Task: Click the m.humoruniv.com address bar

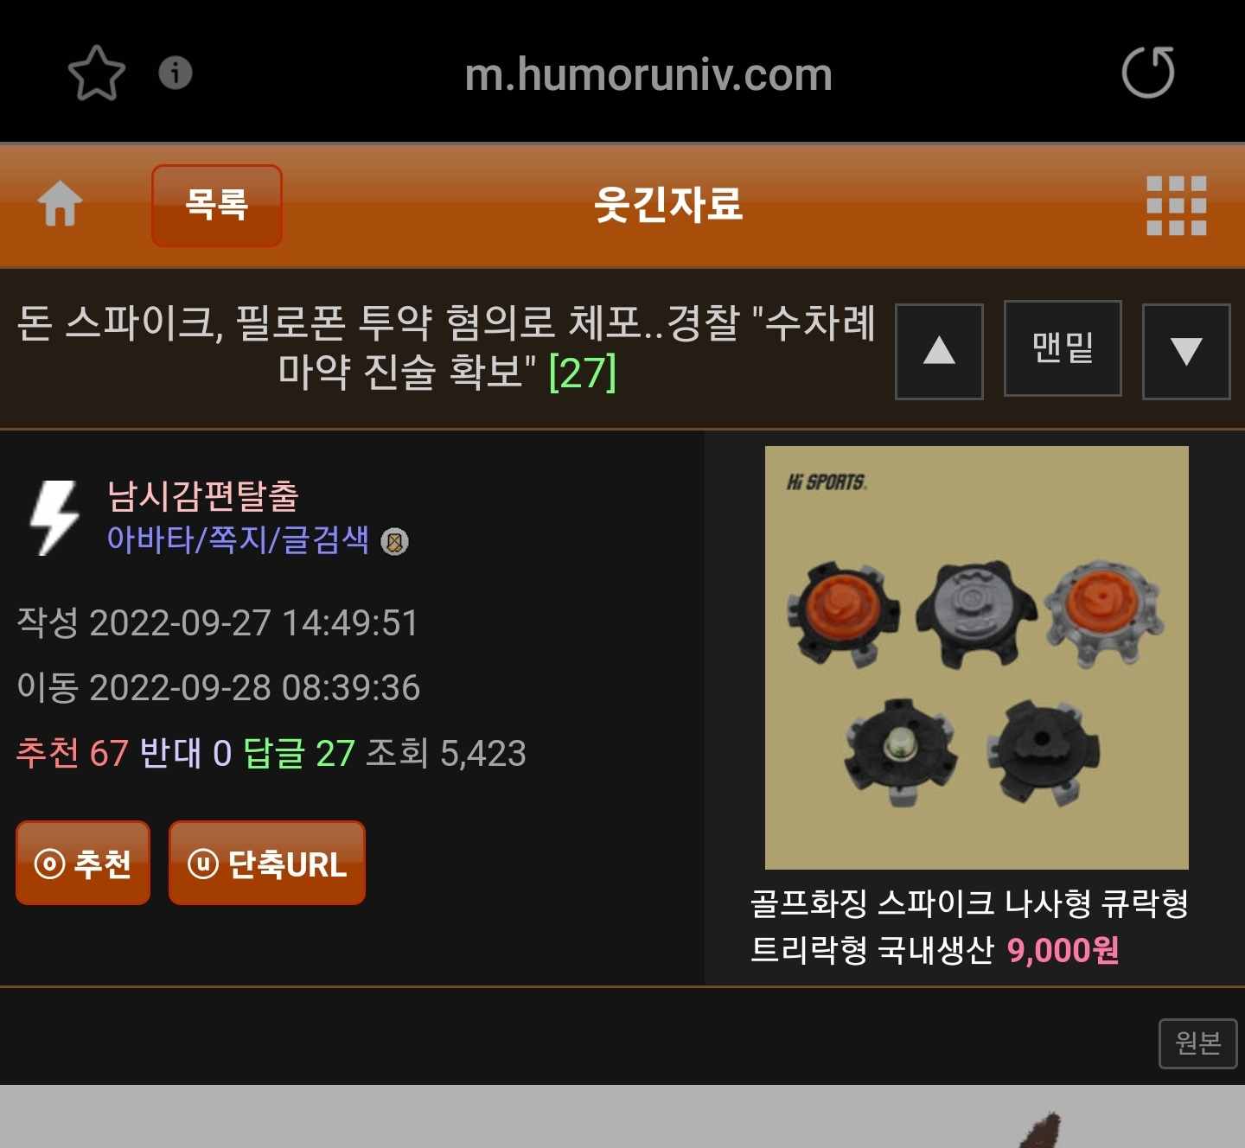Action: tap(648, 74)
